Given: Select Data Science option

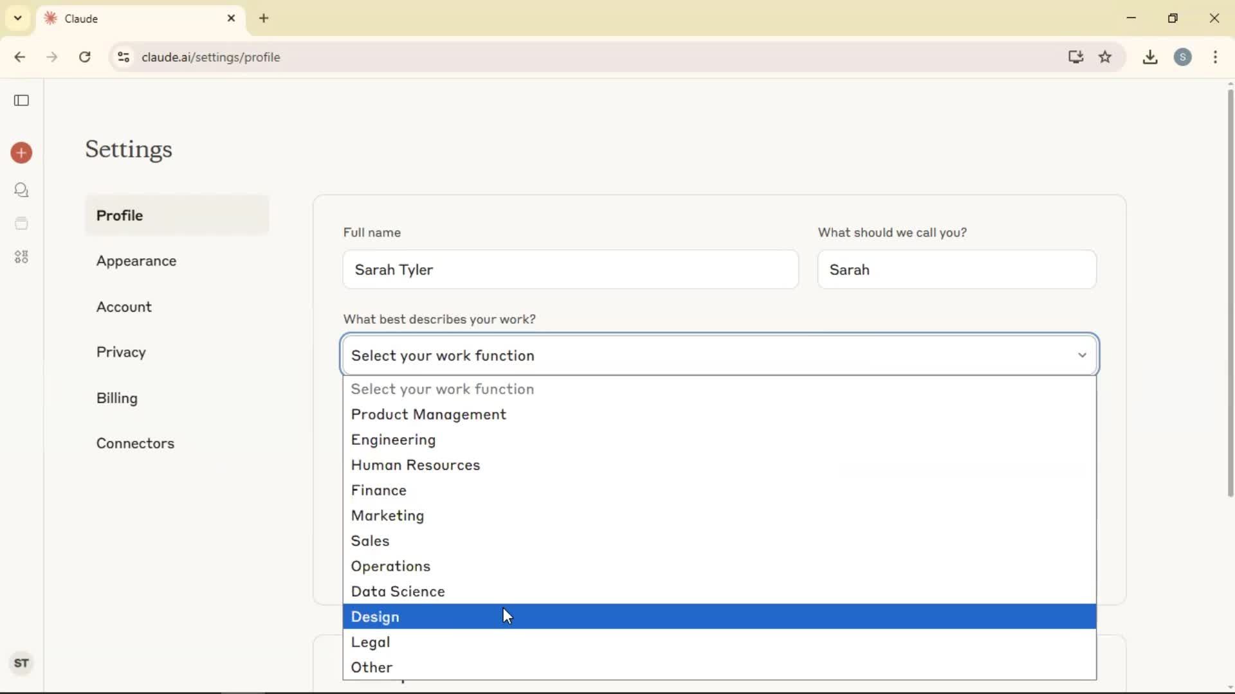Looking at the screenshot, I should 719,591.
